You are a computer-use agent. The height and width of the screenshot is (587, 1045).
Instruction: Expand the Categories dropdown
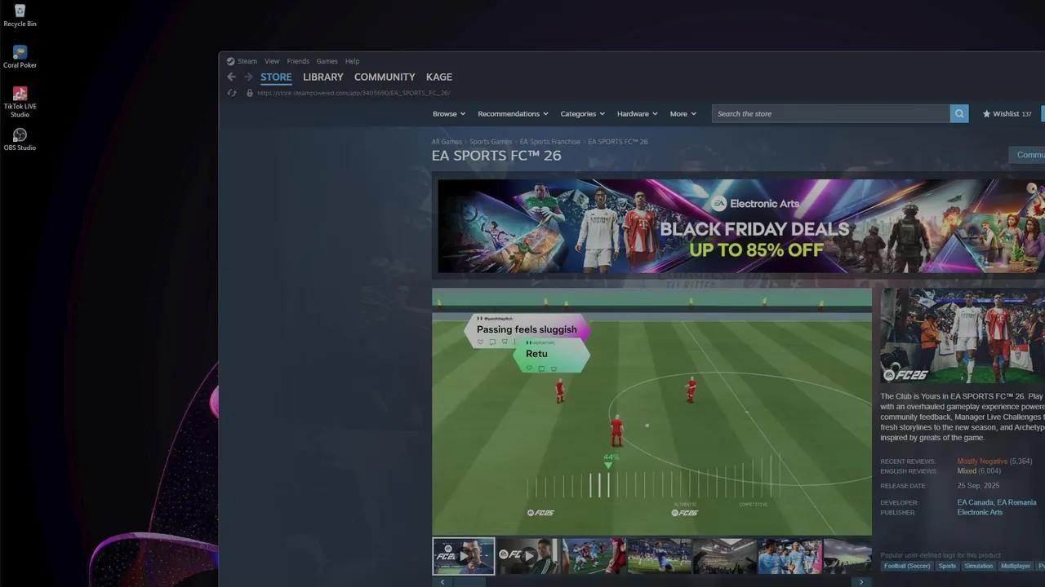coord(582,114)
